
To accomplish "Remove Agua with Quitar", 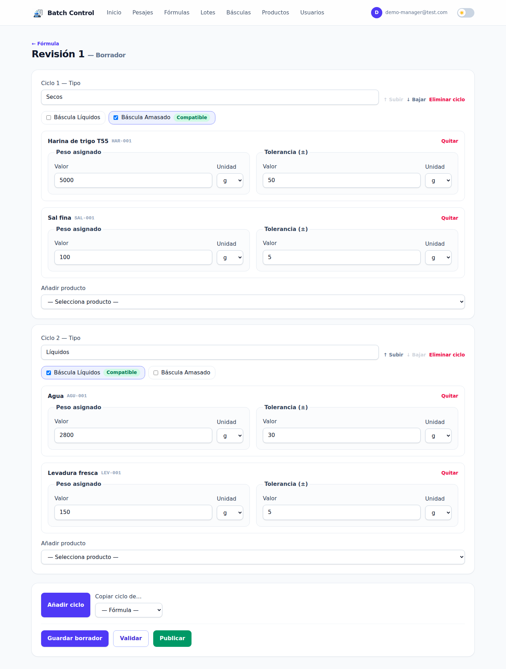I will coord(450,396).
